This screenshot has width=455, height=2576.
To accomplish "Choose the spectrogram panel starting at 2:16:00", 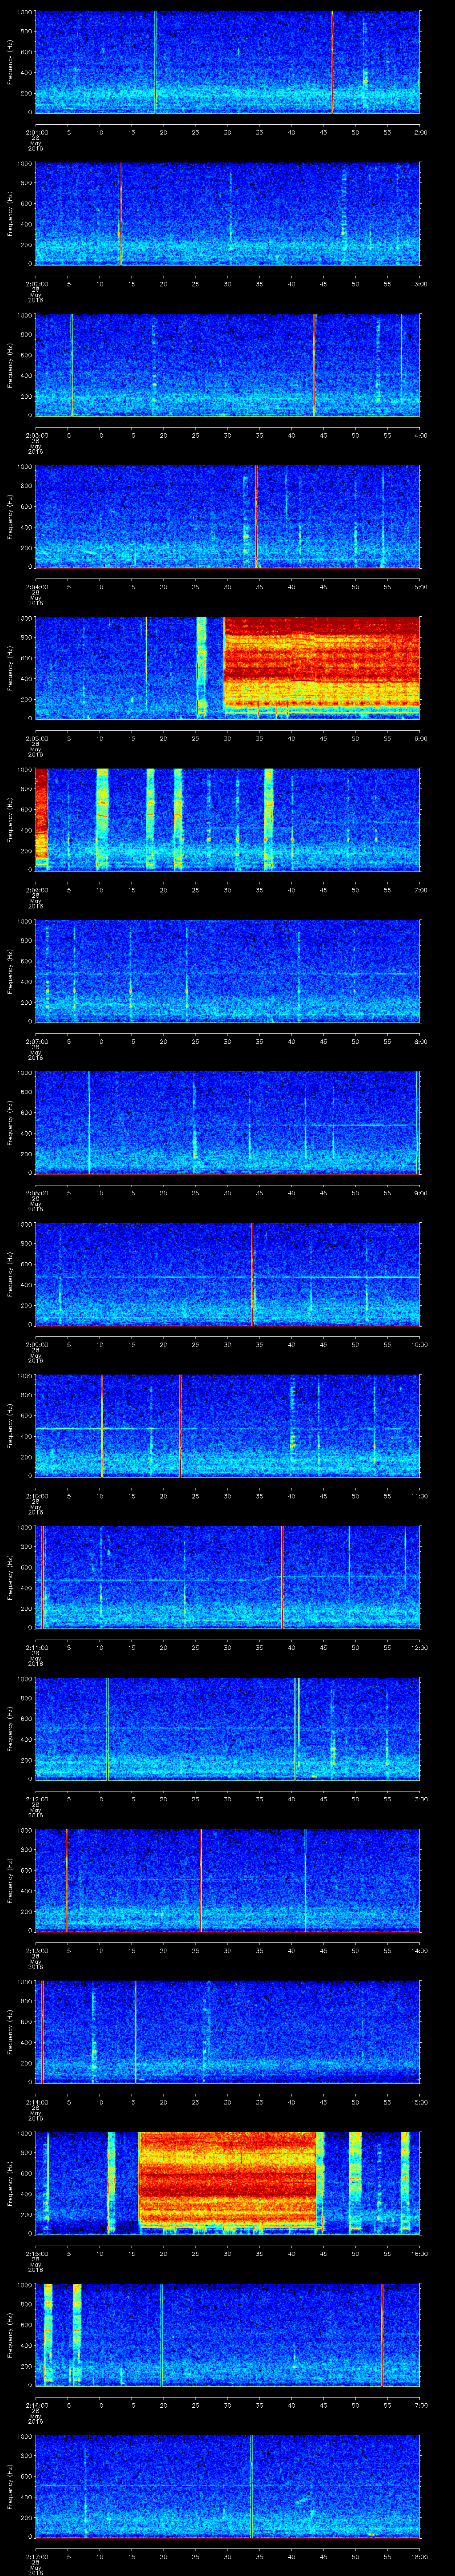I will (228, 2334).
